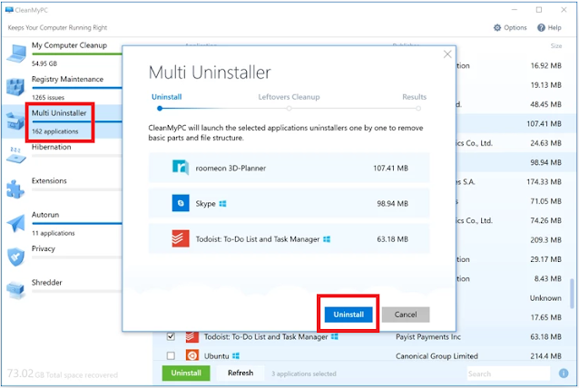Click the blue info icon at bottom right

[564, 373]
